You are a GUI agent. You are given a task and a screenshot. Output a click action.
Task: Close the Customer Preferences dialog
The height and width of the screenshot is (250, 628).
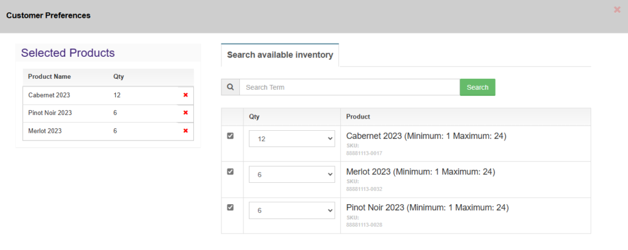pyautogui.click(x=617, y=10)
